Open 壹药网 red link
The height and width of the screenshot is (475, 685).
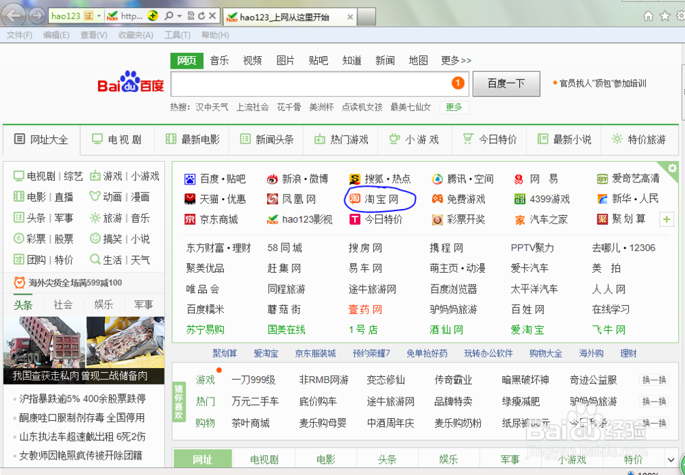pyautogui.click(x=365, y=309)
